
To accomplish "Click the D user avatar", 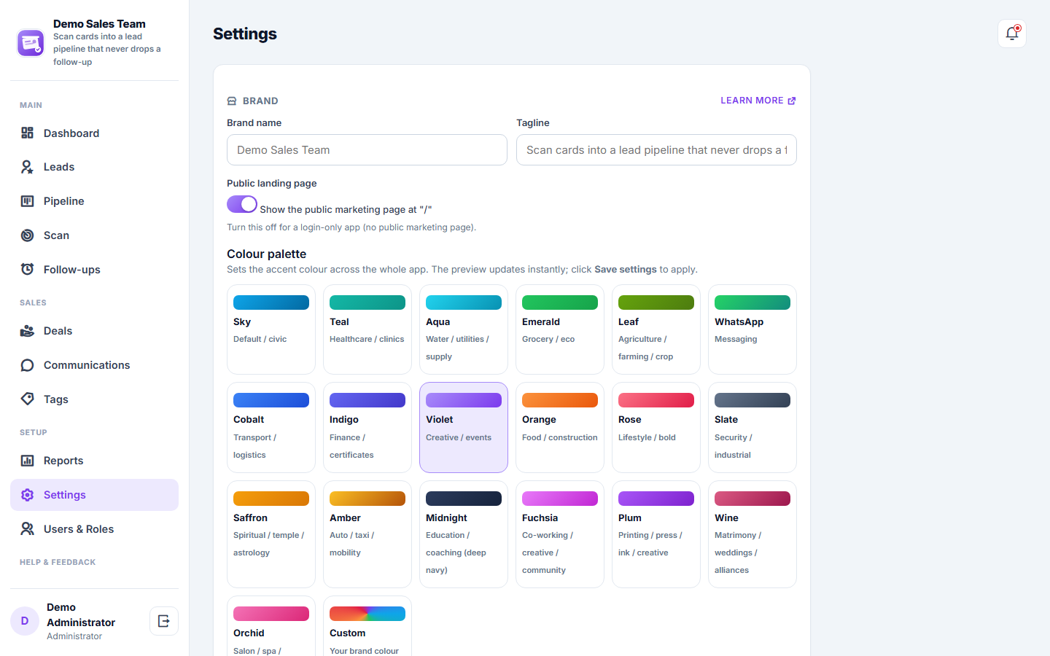I will point(25,621).
